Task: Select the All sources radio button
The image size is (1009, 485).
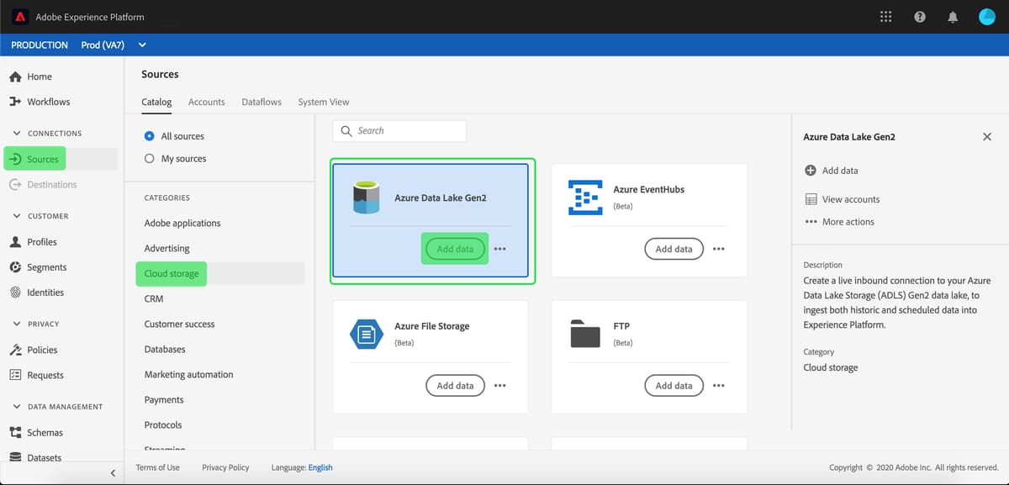Action: 151,135
